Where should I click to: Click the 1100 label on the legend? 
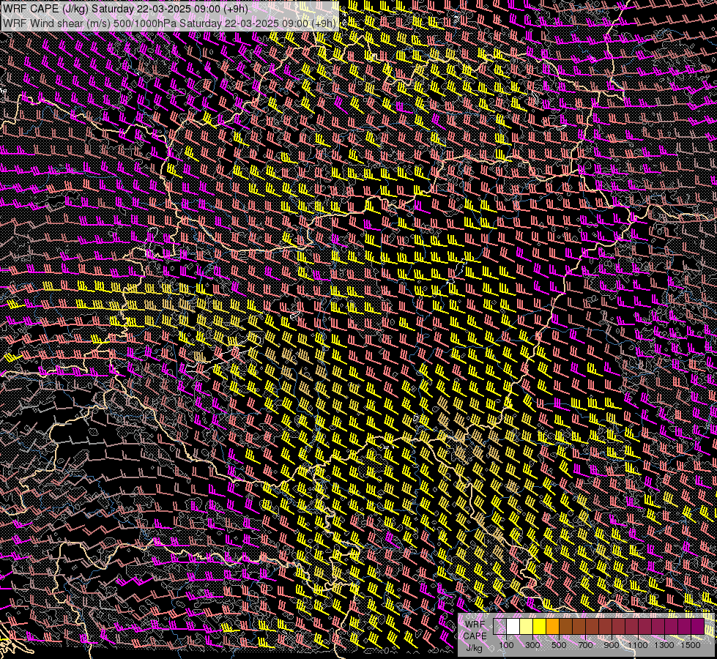point(638,645)
